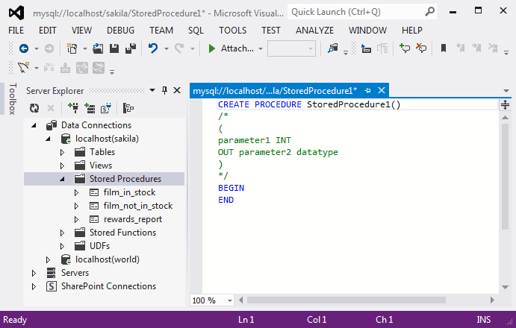Viewport: 516px width, 328px height.
Task: Click the MySQL dolphin toolbar icon
Action: (x=23, y=68)
